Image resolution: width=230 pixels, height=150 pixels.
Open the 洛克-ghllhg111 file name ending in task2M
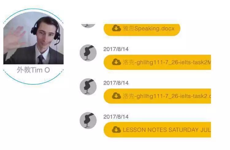click(167, 62)
